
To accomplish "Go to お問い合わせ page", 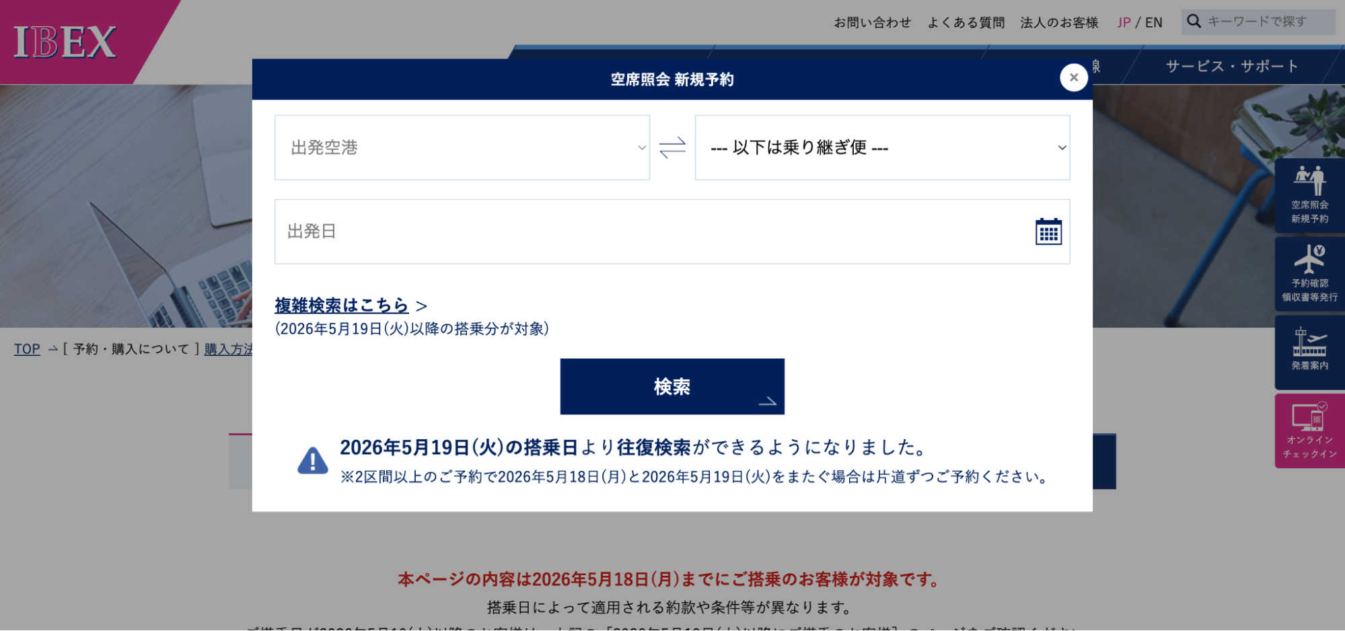I will click(872, 22).
